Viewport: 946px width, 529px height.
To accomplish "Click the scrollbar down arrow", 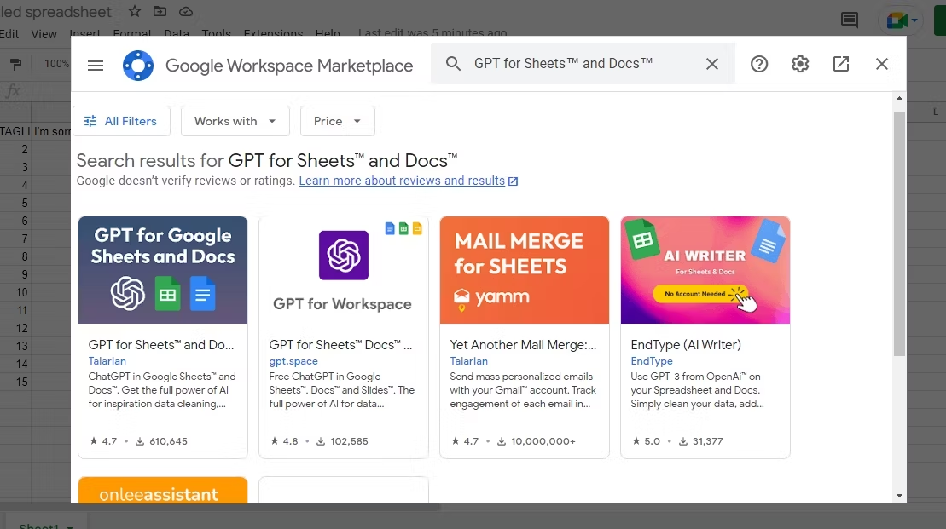I will pyautogui.click(x=899, y=495).
